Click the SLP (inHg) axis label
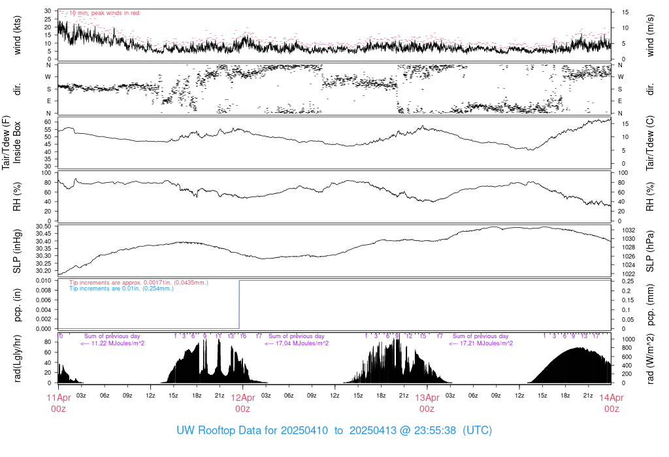This screenshot has height=457, width=669. coord(18,250)
